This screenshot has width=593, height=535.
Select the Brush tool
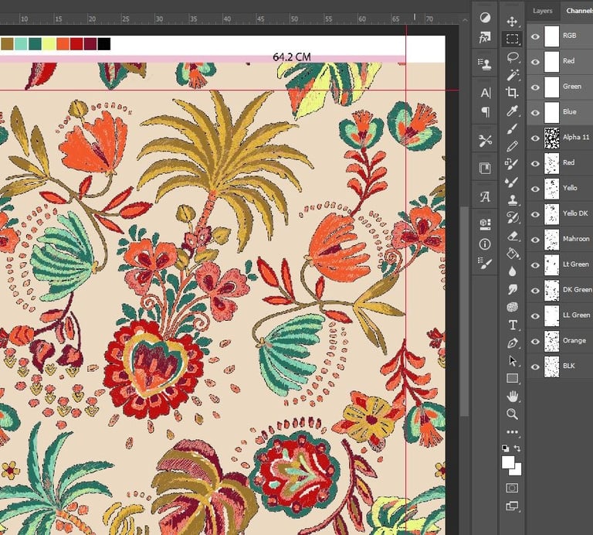pyautogui.click(x=512, y=129)
